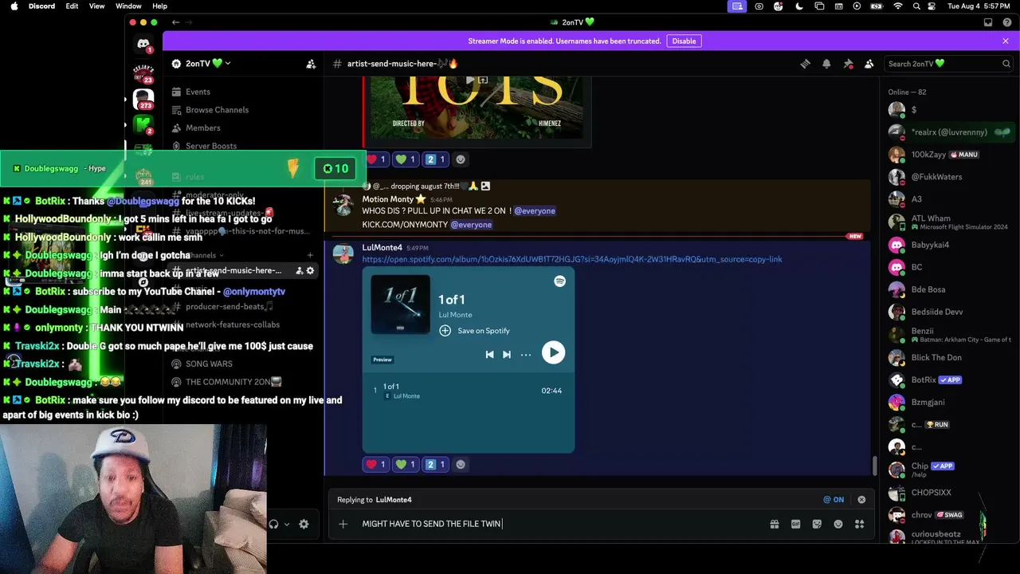Open the apps launcher icon
Screen dimensions: 1020x574
pos(859,524)
